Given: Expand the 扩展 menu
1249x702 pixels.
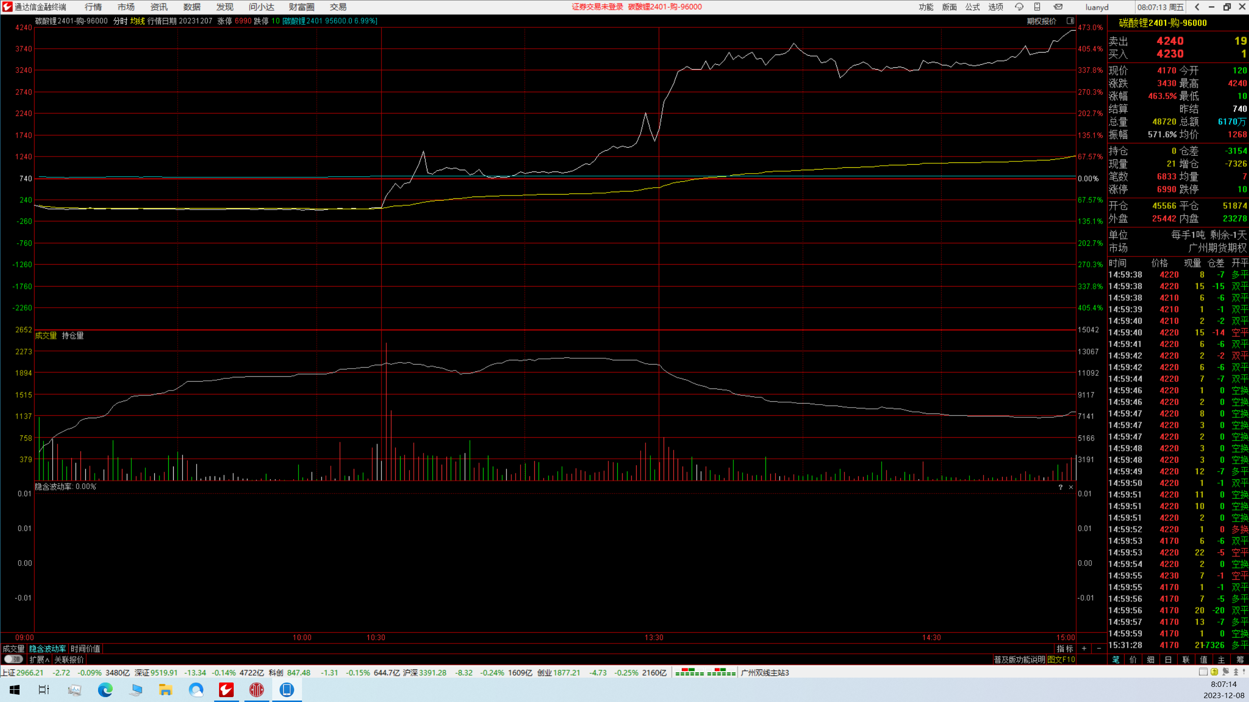Looking at the screenshot, I should (x=39, y=659).
